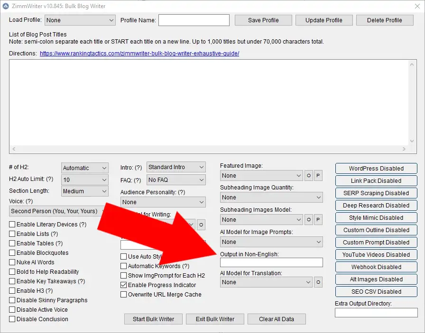
Task: Click the titles box horizontal scrollbar track
Action: [x=207, y=149]
